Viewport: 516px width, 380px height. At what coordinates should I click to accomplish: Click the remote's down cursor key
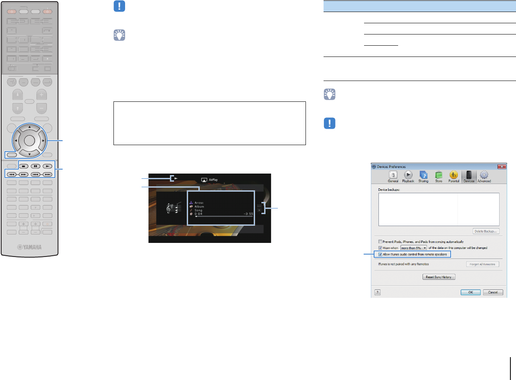pyautogui.click(x=30, y=154)
